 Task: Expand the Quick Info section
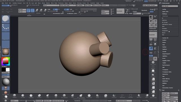165,12
